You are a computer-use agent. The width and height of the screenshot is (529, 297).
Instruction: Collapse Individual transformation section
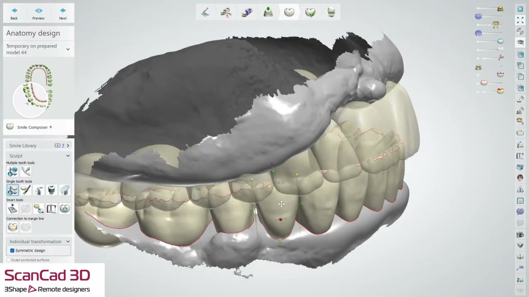[x=68, y=242]
